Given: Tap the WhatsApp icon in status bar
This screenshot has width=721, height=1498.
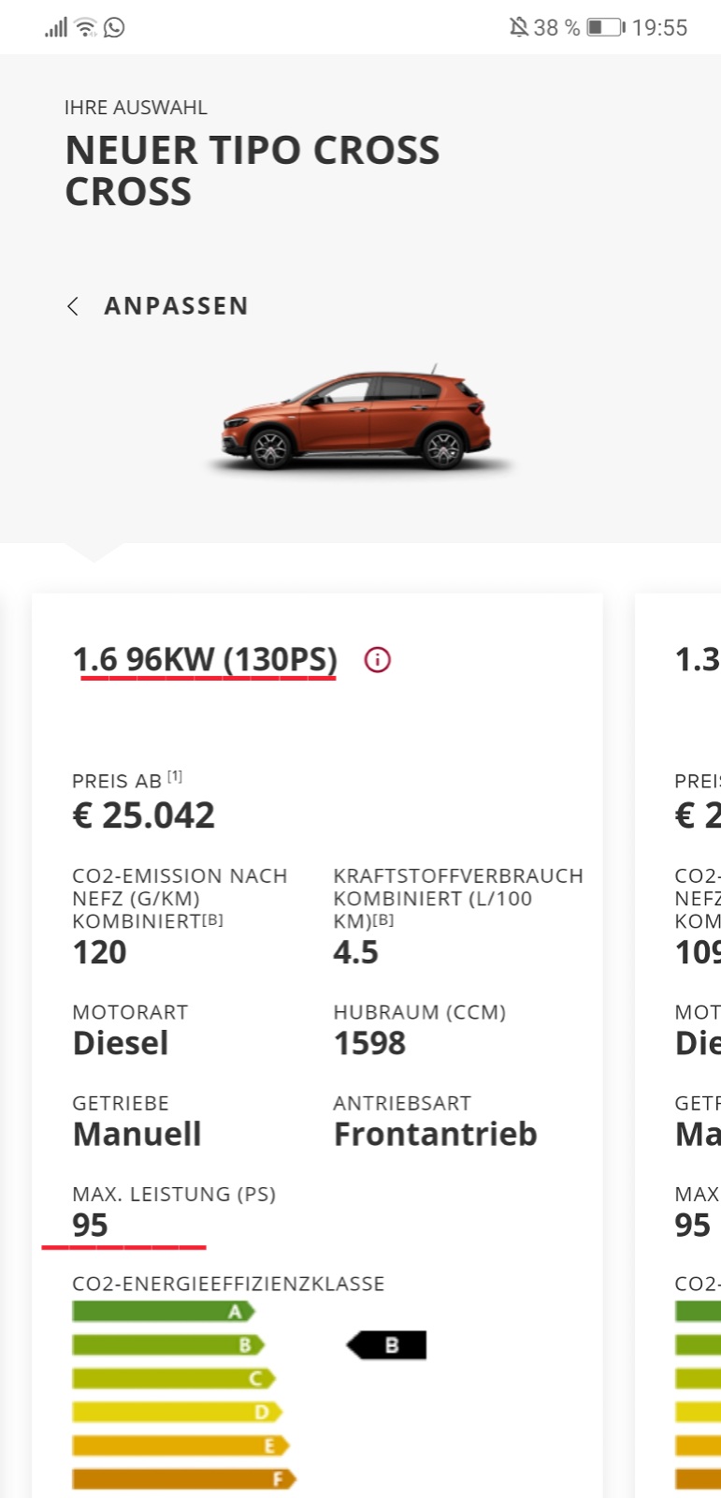Looking at the screenshot, I should (x=114, y=27).
